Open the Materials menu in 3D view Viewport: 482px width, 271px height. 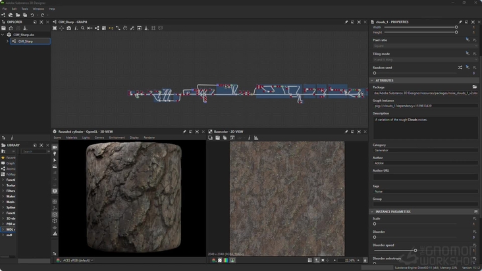pos(72,137)
